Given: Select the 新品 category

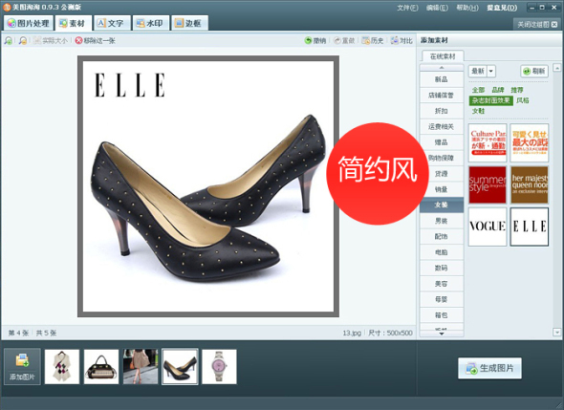Looking at the screenshot, I should (442, 79).
